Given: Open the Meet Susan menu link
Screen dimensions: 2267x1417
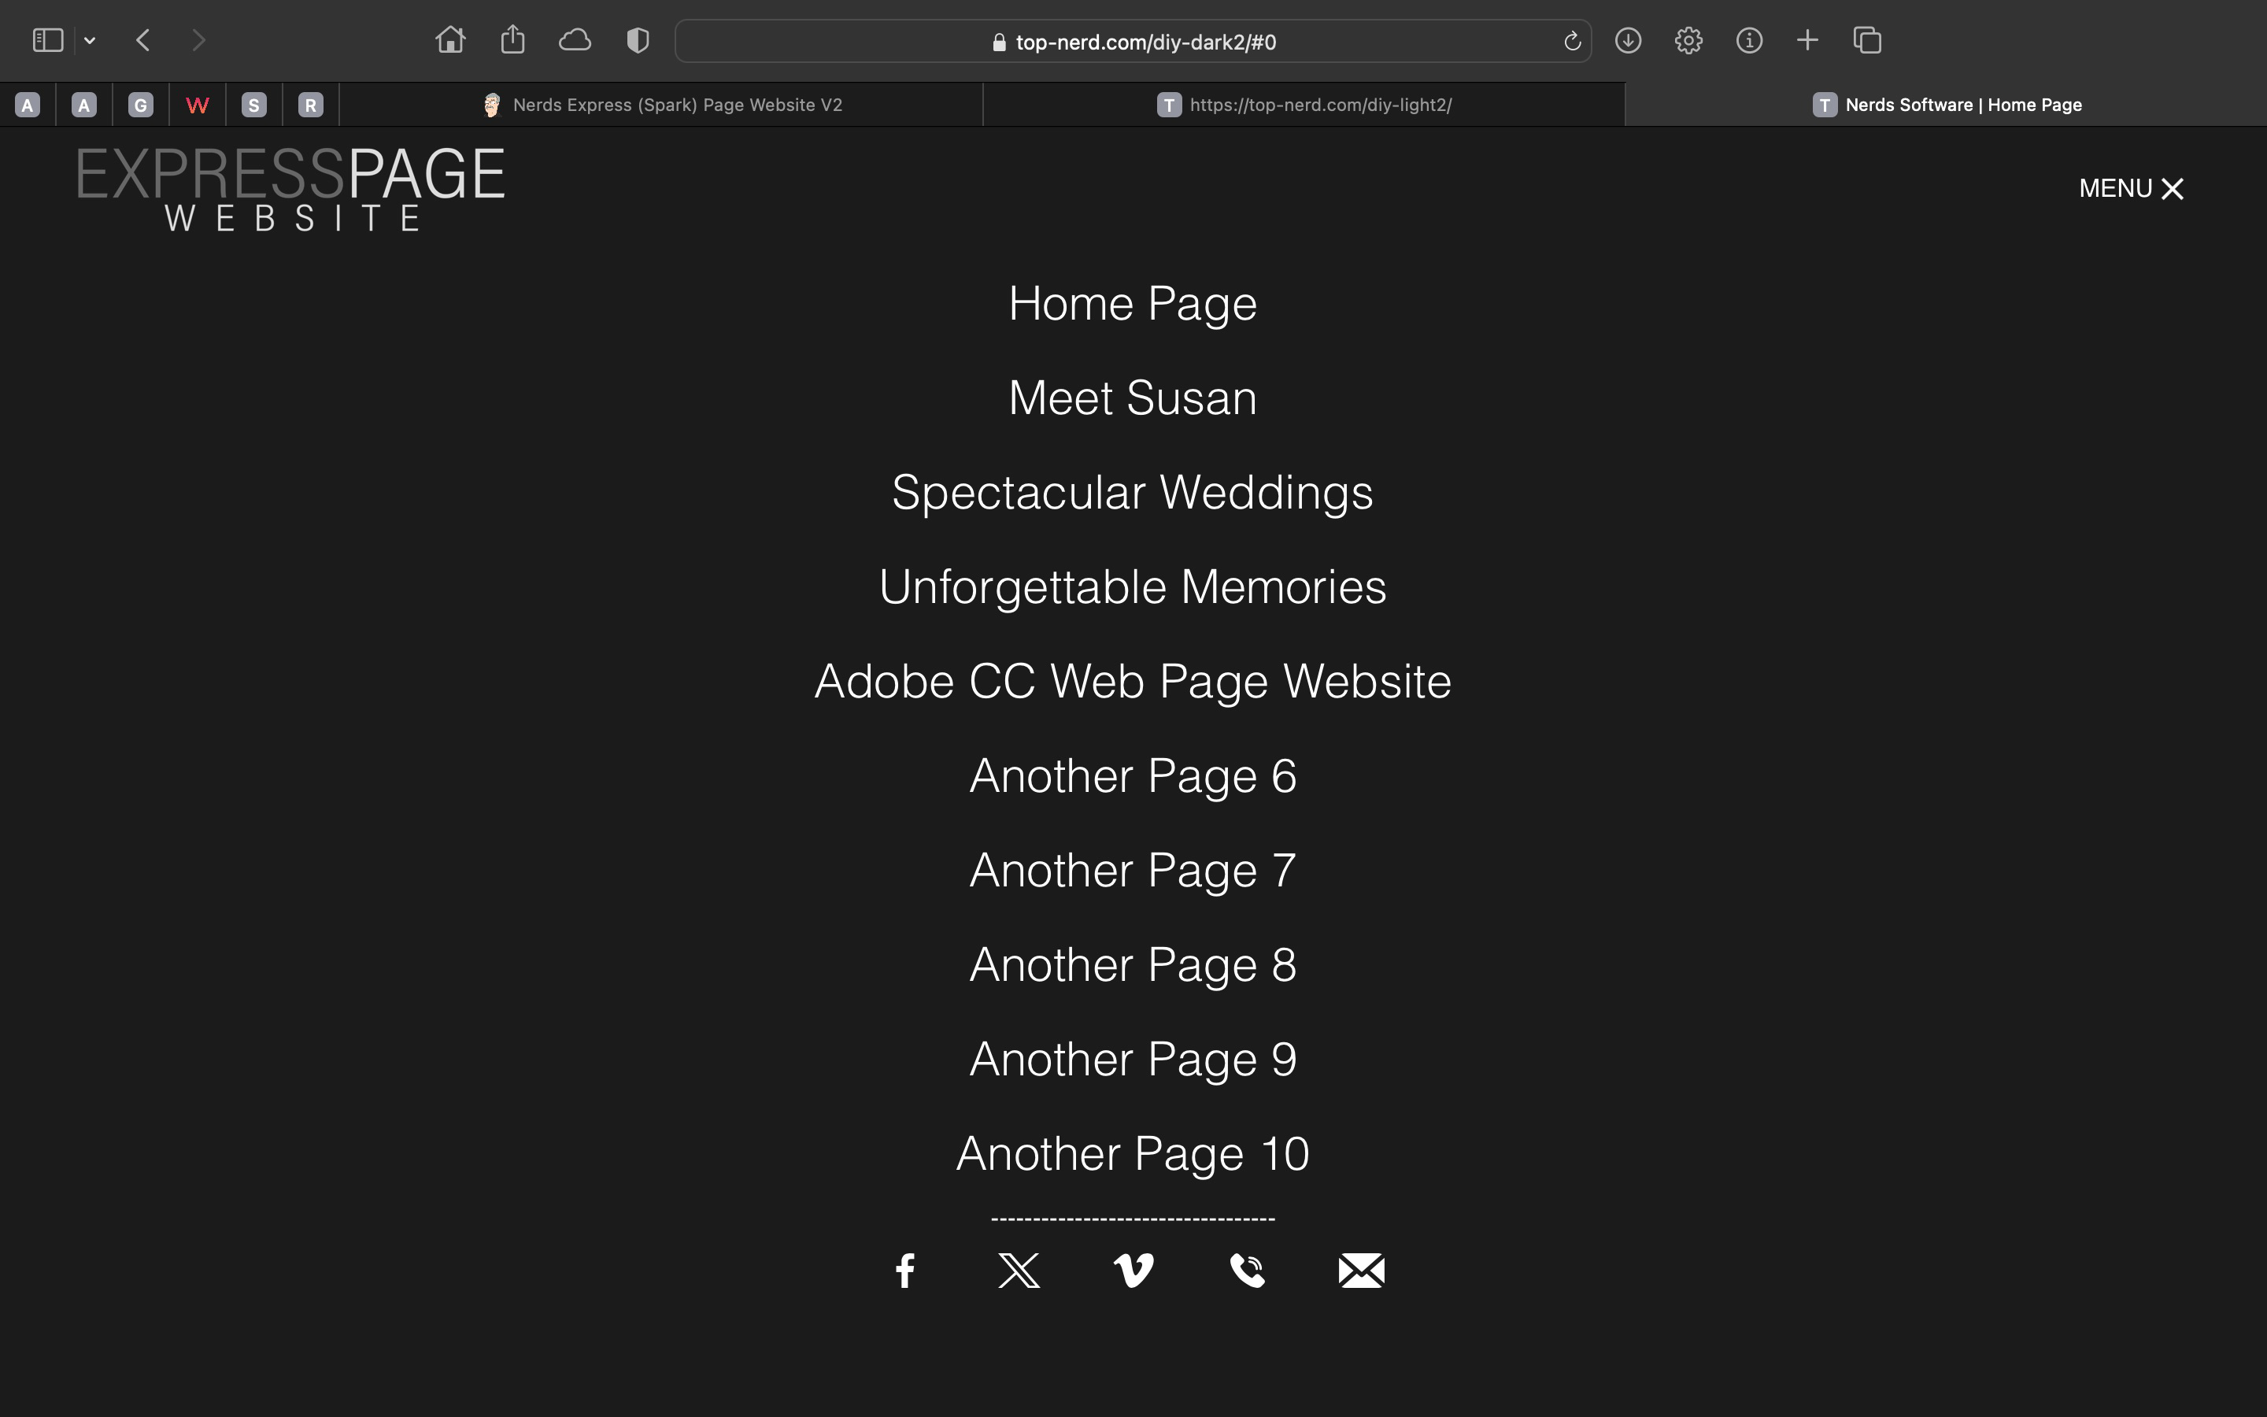Looking at the screenshot, I should [x=1133, y=398].
